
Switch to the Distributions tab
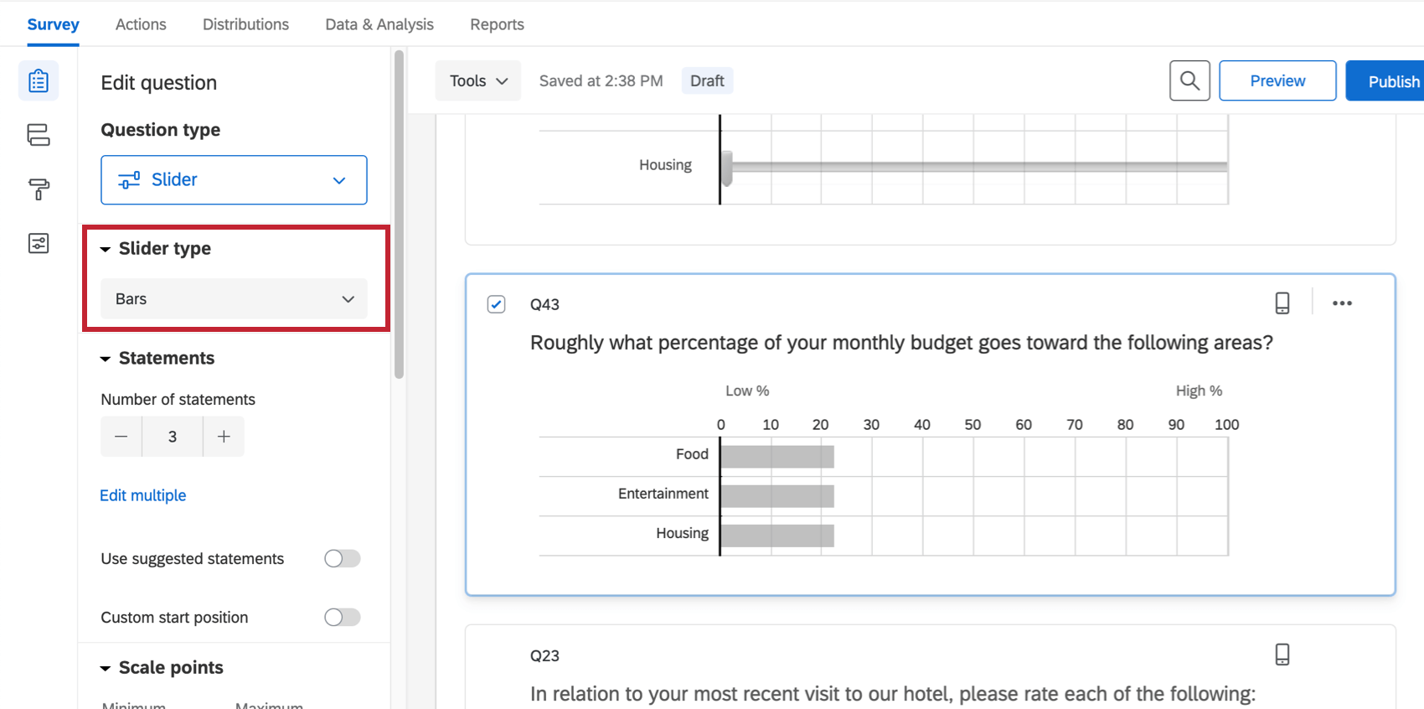point(245,24)
